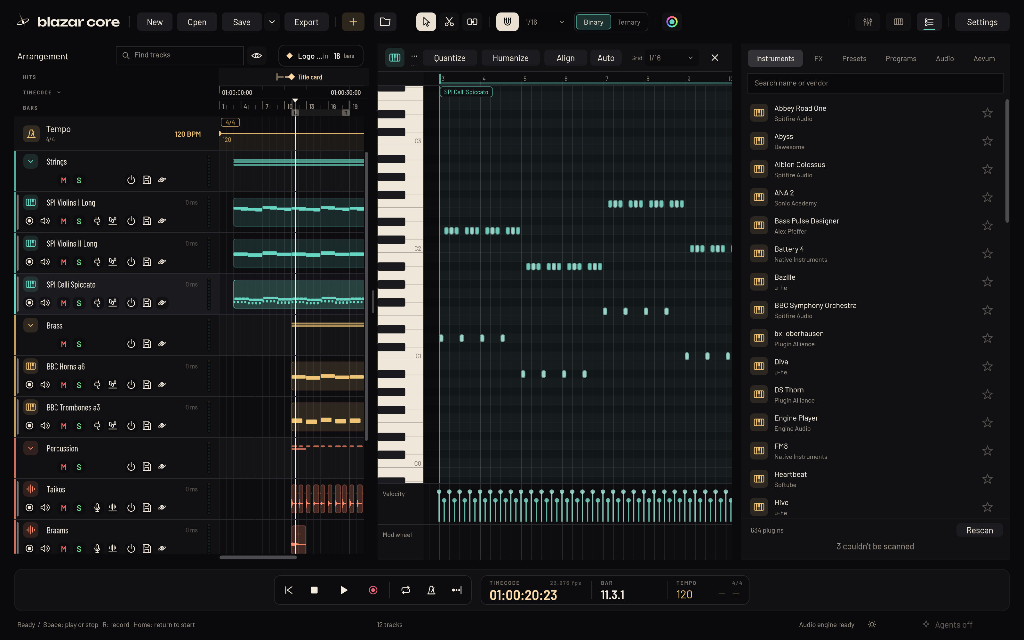Viewport: 1024px width, 640px height.
Task: Show the piano keyboard panel icon
Action: tap(898, 22)
